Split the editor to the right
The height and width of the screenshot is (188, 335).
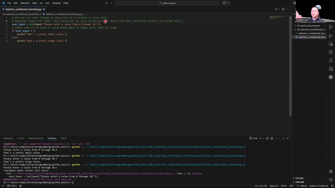[x=283, y=9]
